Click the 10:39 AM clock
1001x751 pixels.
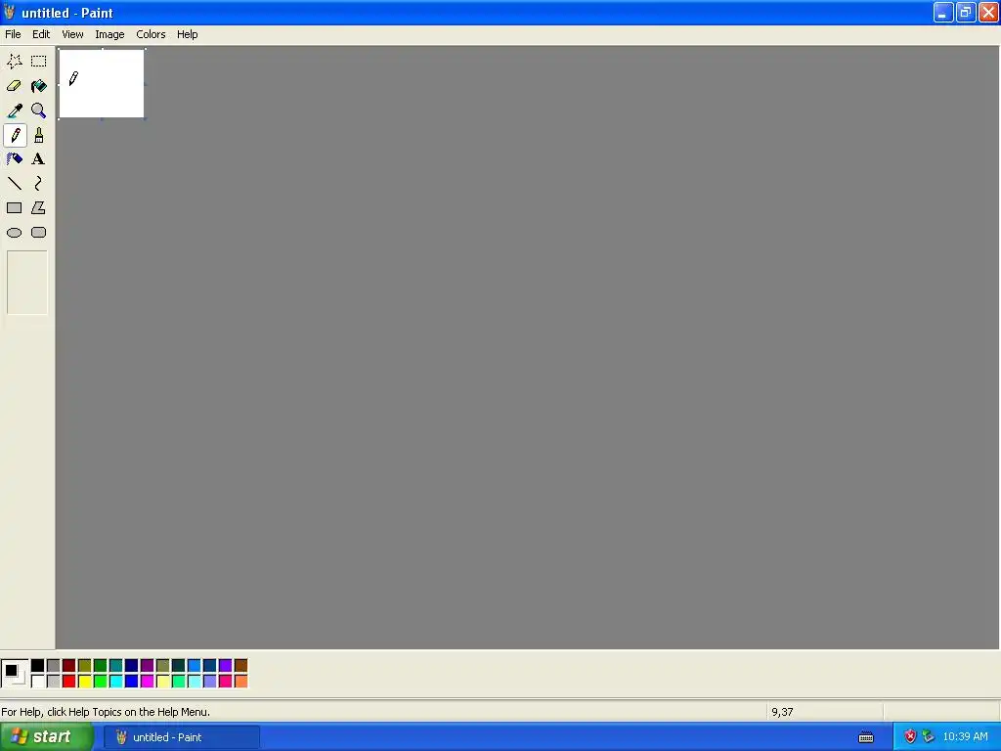tap(965, 737)
